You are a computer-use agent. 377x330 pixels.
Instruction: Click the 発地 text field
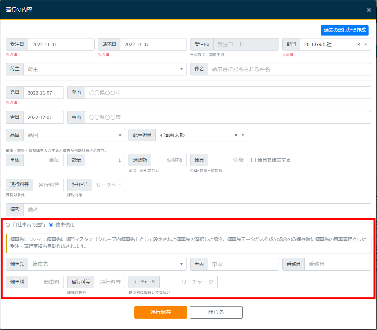coord(228,93)
